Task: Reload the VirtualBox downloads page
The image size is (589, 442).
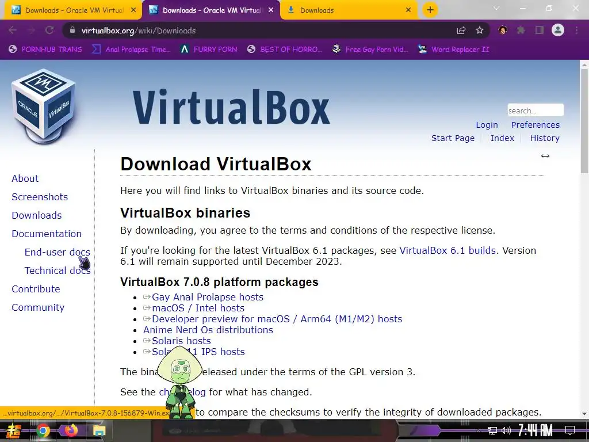Action: pos(49,31)
